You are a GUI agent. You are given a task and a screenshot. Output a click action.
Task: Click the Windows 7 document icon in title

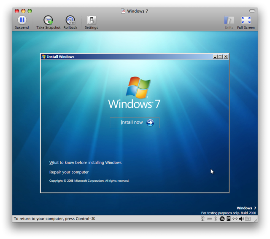[123, 11]
